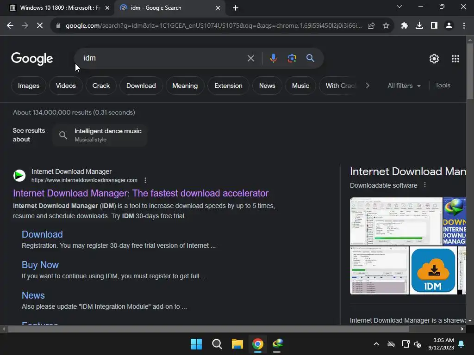Screen dimensions: 474x355
Task: Bookmark this page with star icon
Action: tap(386, 26)
